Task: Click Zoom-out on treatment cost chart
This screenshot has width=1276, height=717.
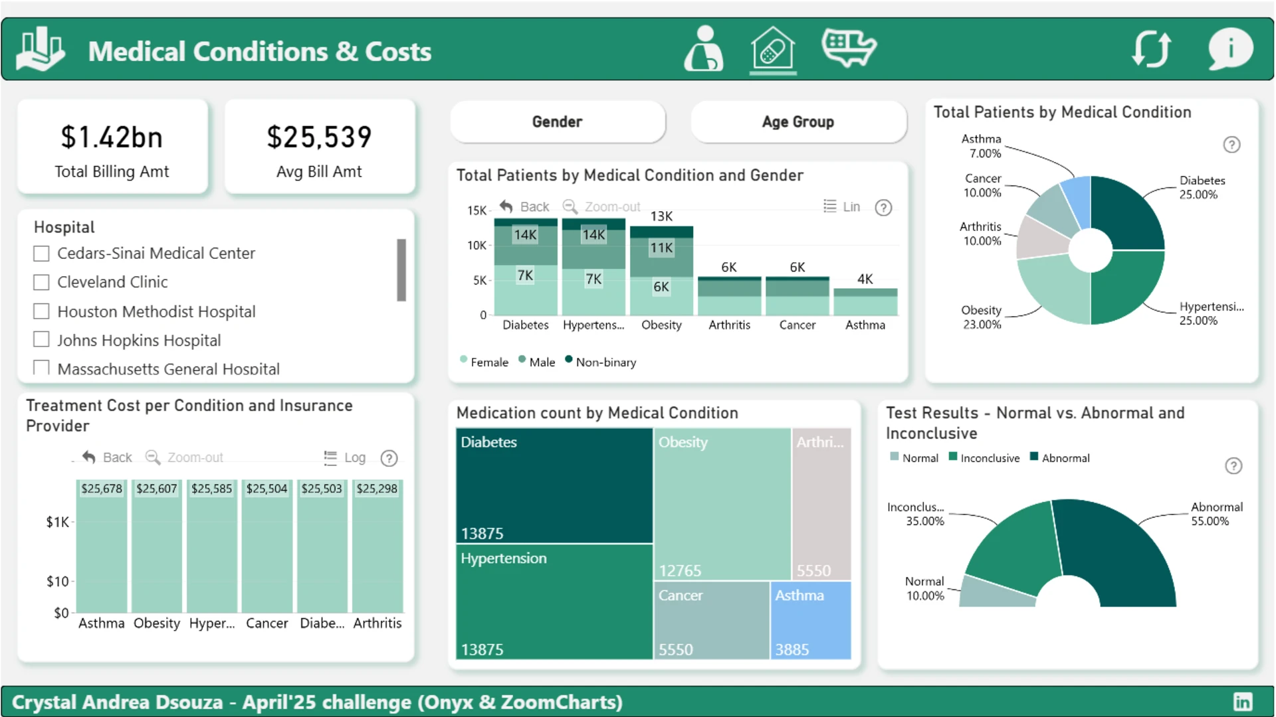Action: [x=184, y=457]
